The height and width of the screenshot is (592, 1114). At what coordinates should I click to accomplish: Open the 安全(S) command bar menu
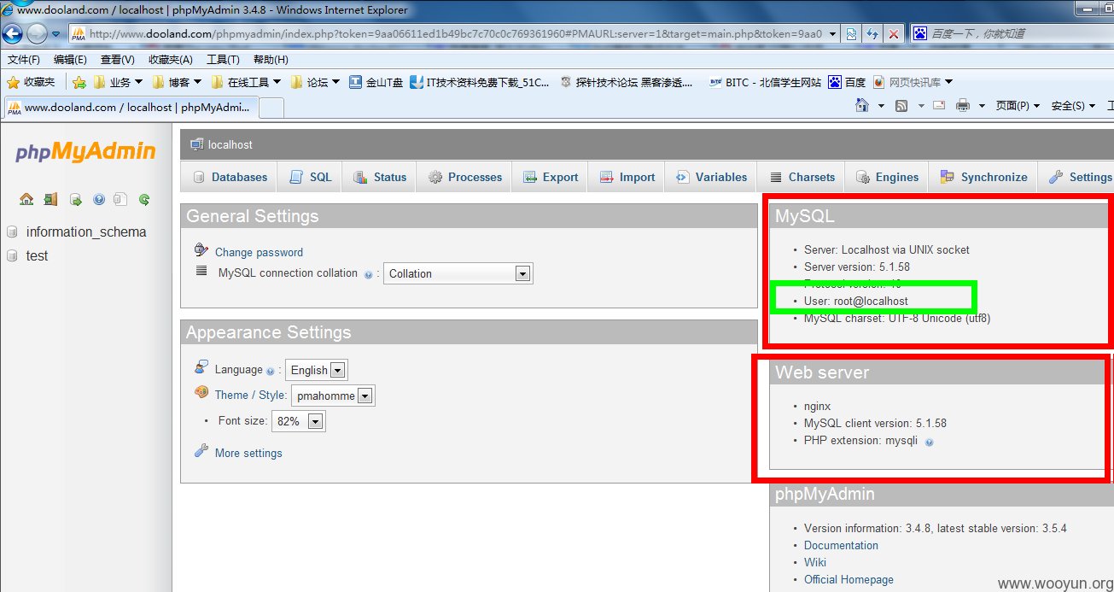(x=1073, y=106)
